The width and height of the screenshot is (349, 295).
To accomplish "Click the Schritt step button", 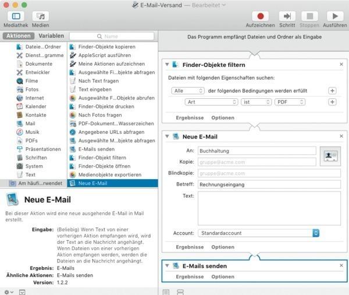I will click(287, 16).
